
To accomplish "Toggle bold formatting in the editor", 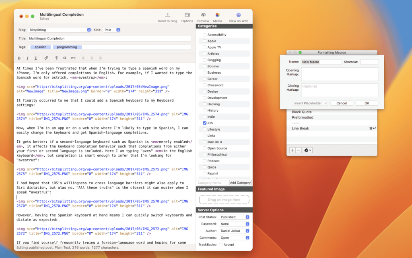I will click(x=19, y=58).
